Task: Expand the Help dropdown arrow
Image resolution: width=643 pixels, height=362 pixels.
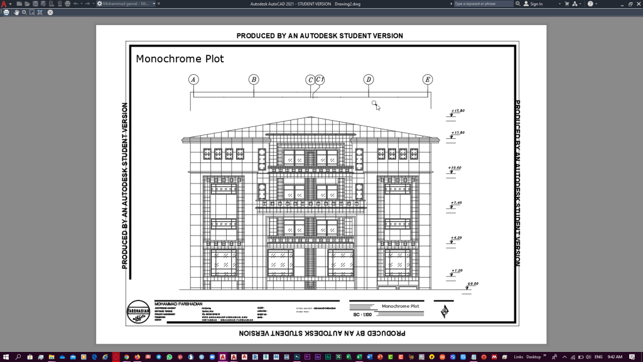Action: tap(597, 4)
